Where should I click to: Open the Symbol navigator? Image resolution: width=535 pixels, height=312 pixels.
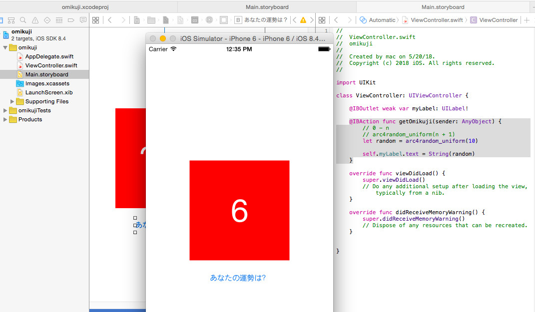pos(11,20)
